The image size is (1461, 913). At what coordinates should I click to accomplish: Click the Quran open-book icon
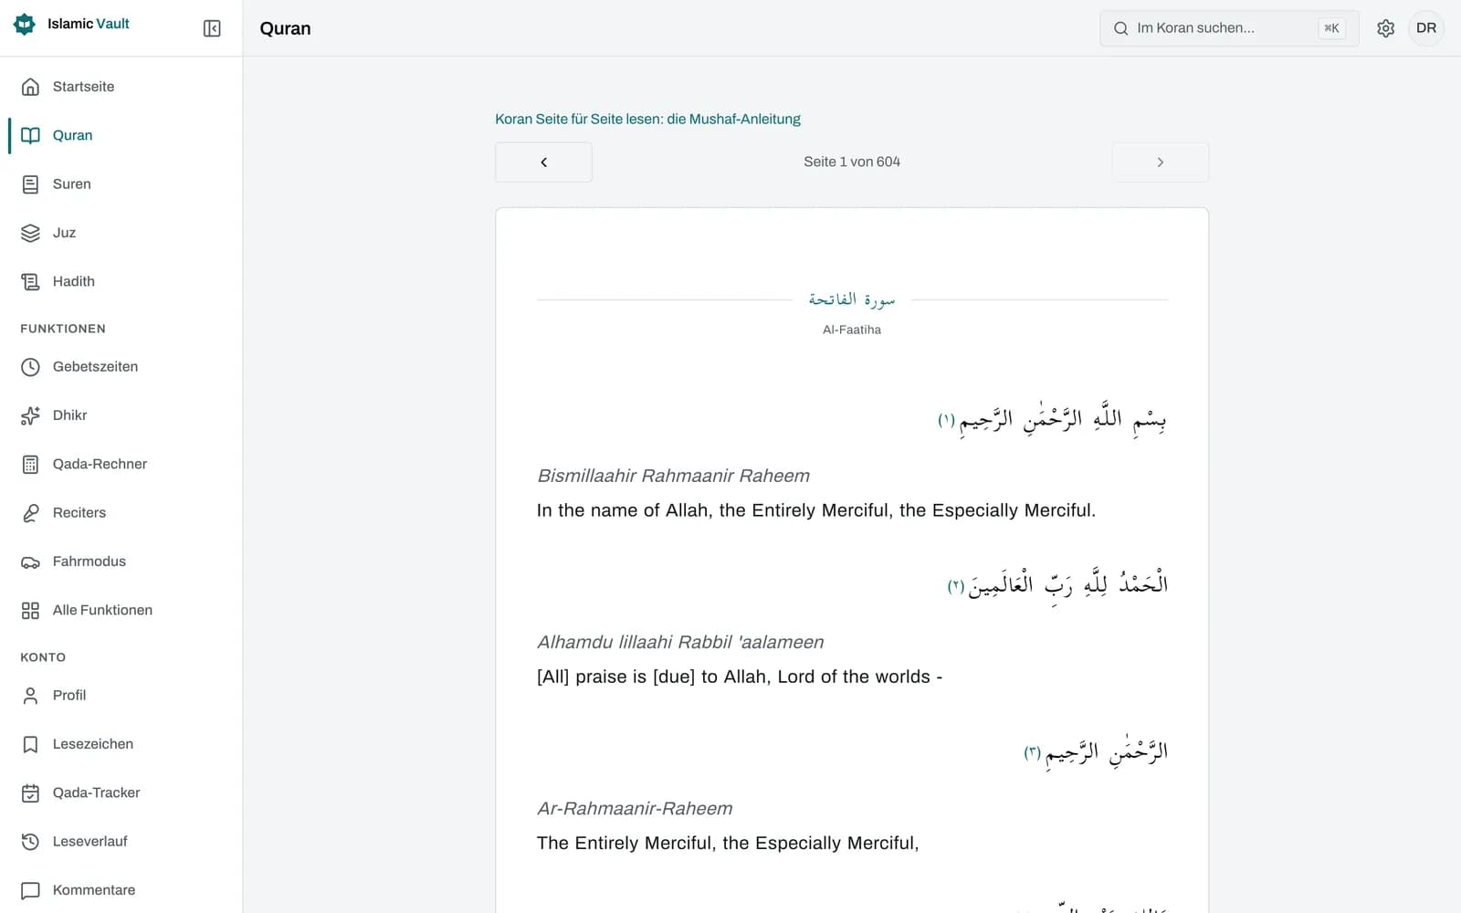tap(30, 135)
